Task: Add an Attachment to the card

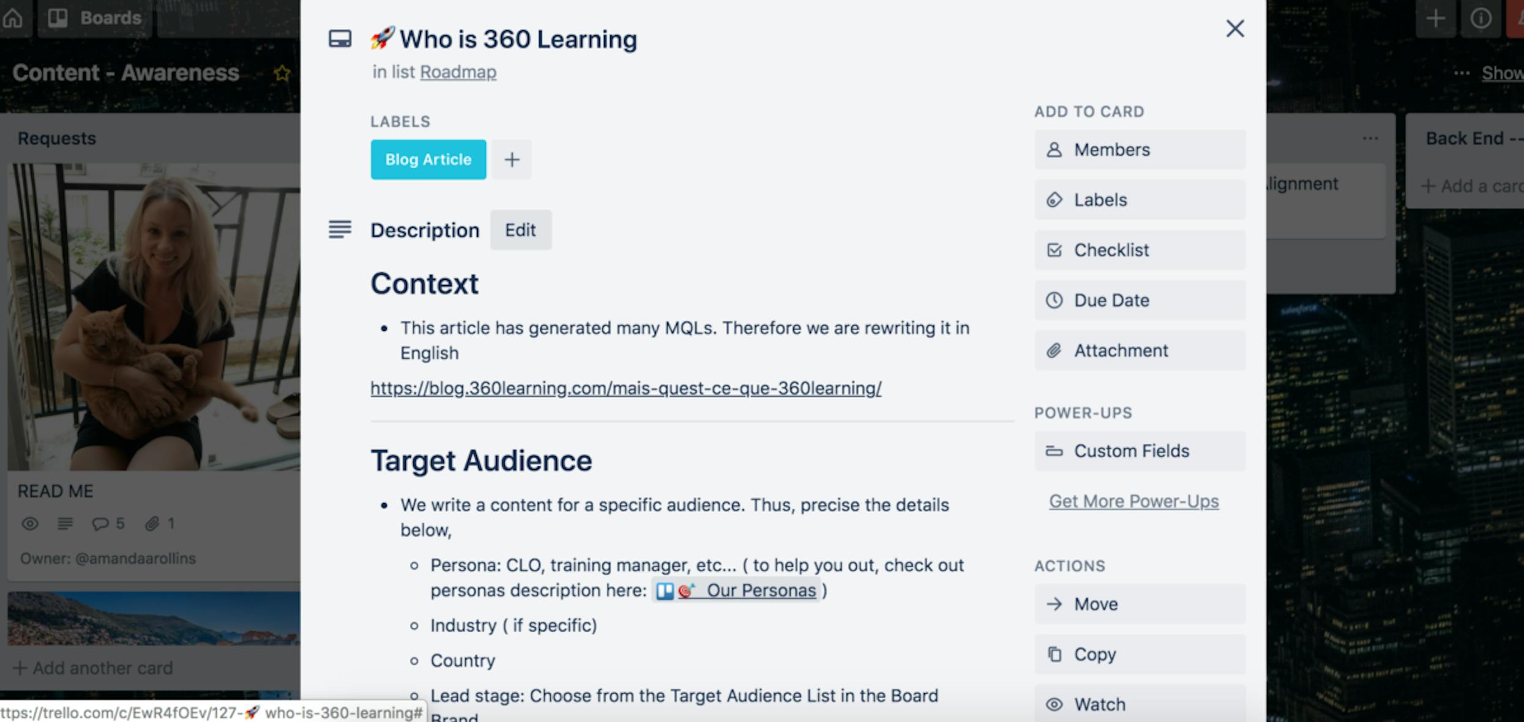Action: tap(1140, 350)
